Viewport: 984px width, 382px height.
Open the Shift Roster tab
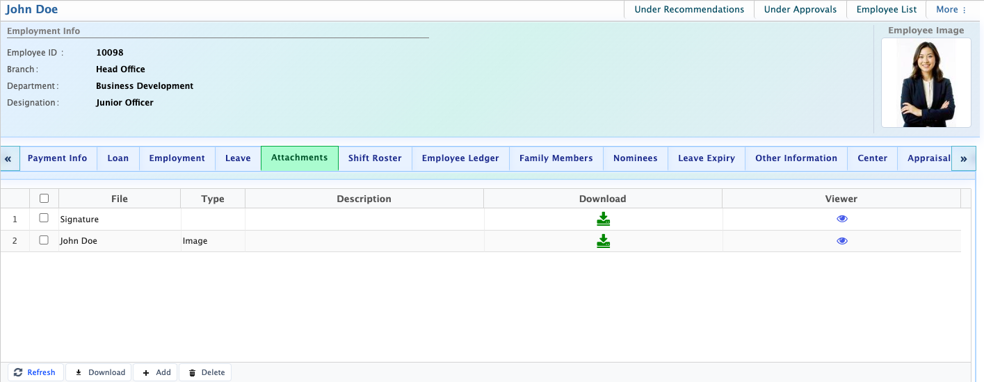375,158
